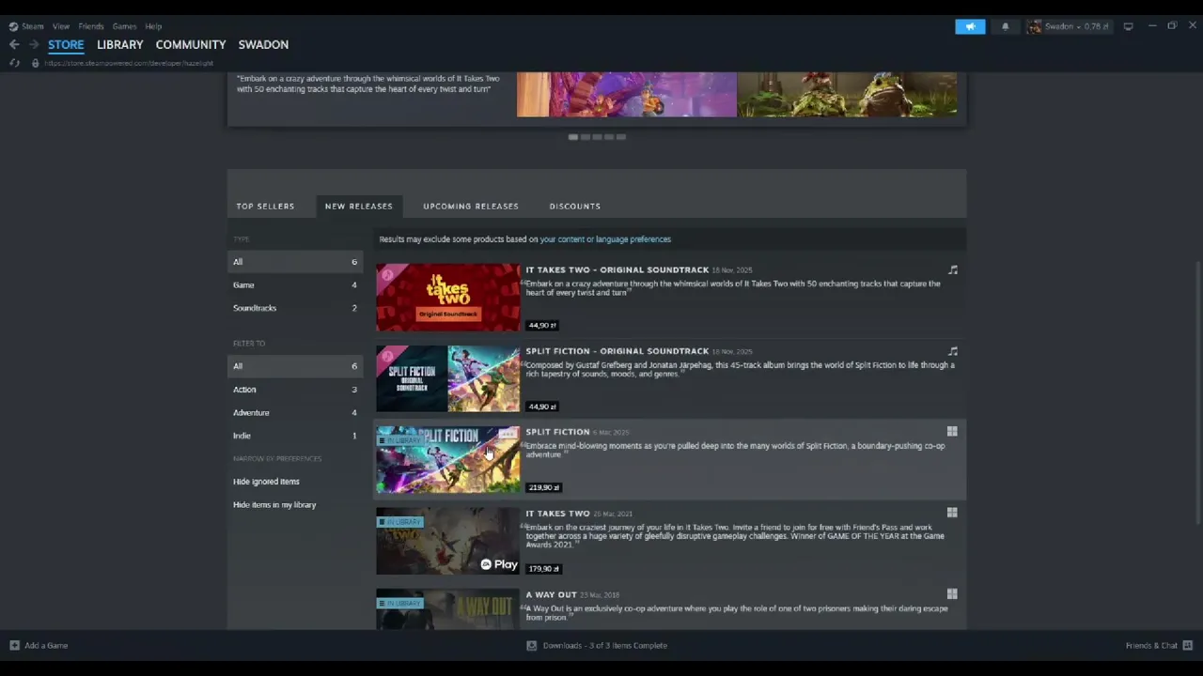Filter results to Adventure
The width and height of the screenshot is (1203, 676).
pos(295,412)
